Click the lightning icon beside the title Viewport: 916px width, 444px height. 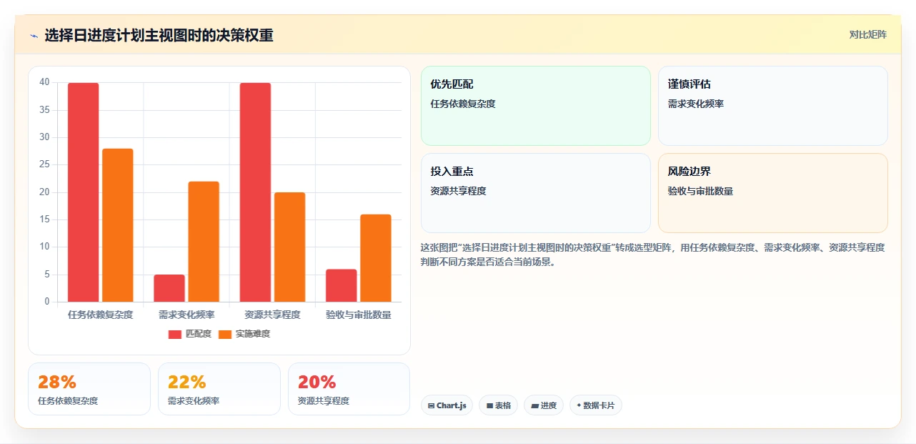pyautogui.click(x=34, y=36)
